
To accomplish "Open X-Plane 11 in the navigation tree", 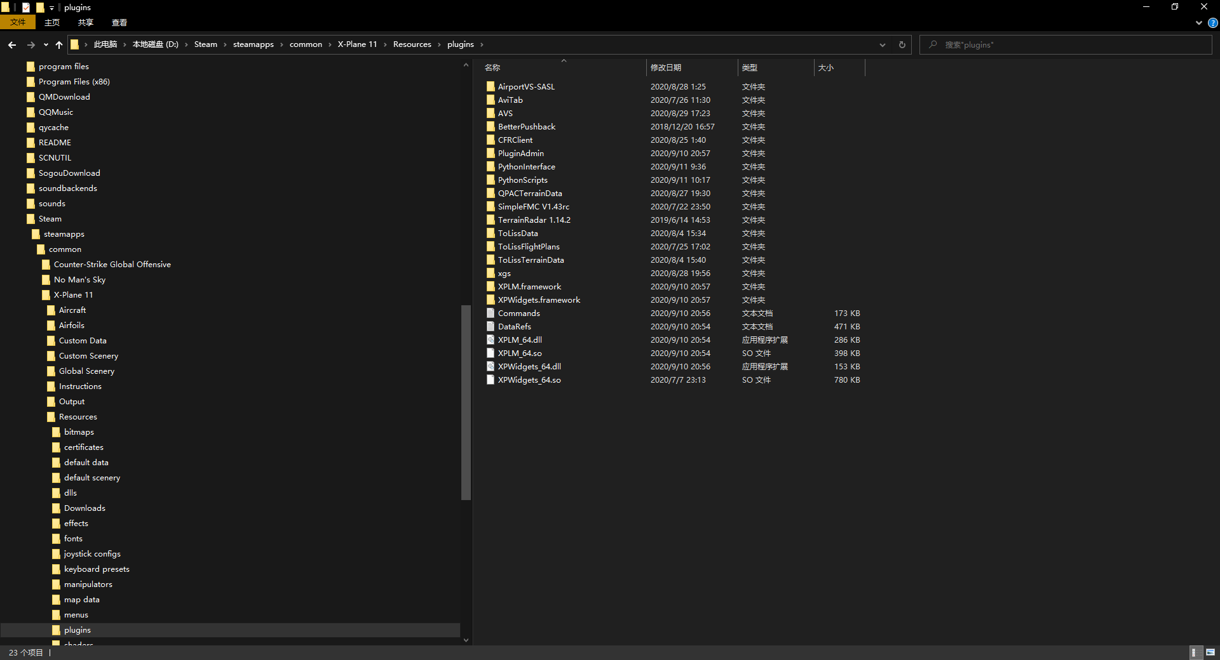I will click(73, 294).
